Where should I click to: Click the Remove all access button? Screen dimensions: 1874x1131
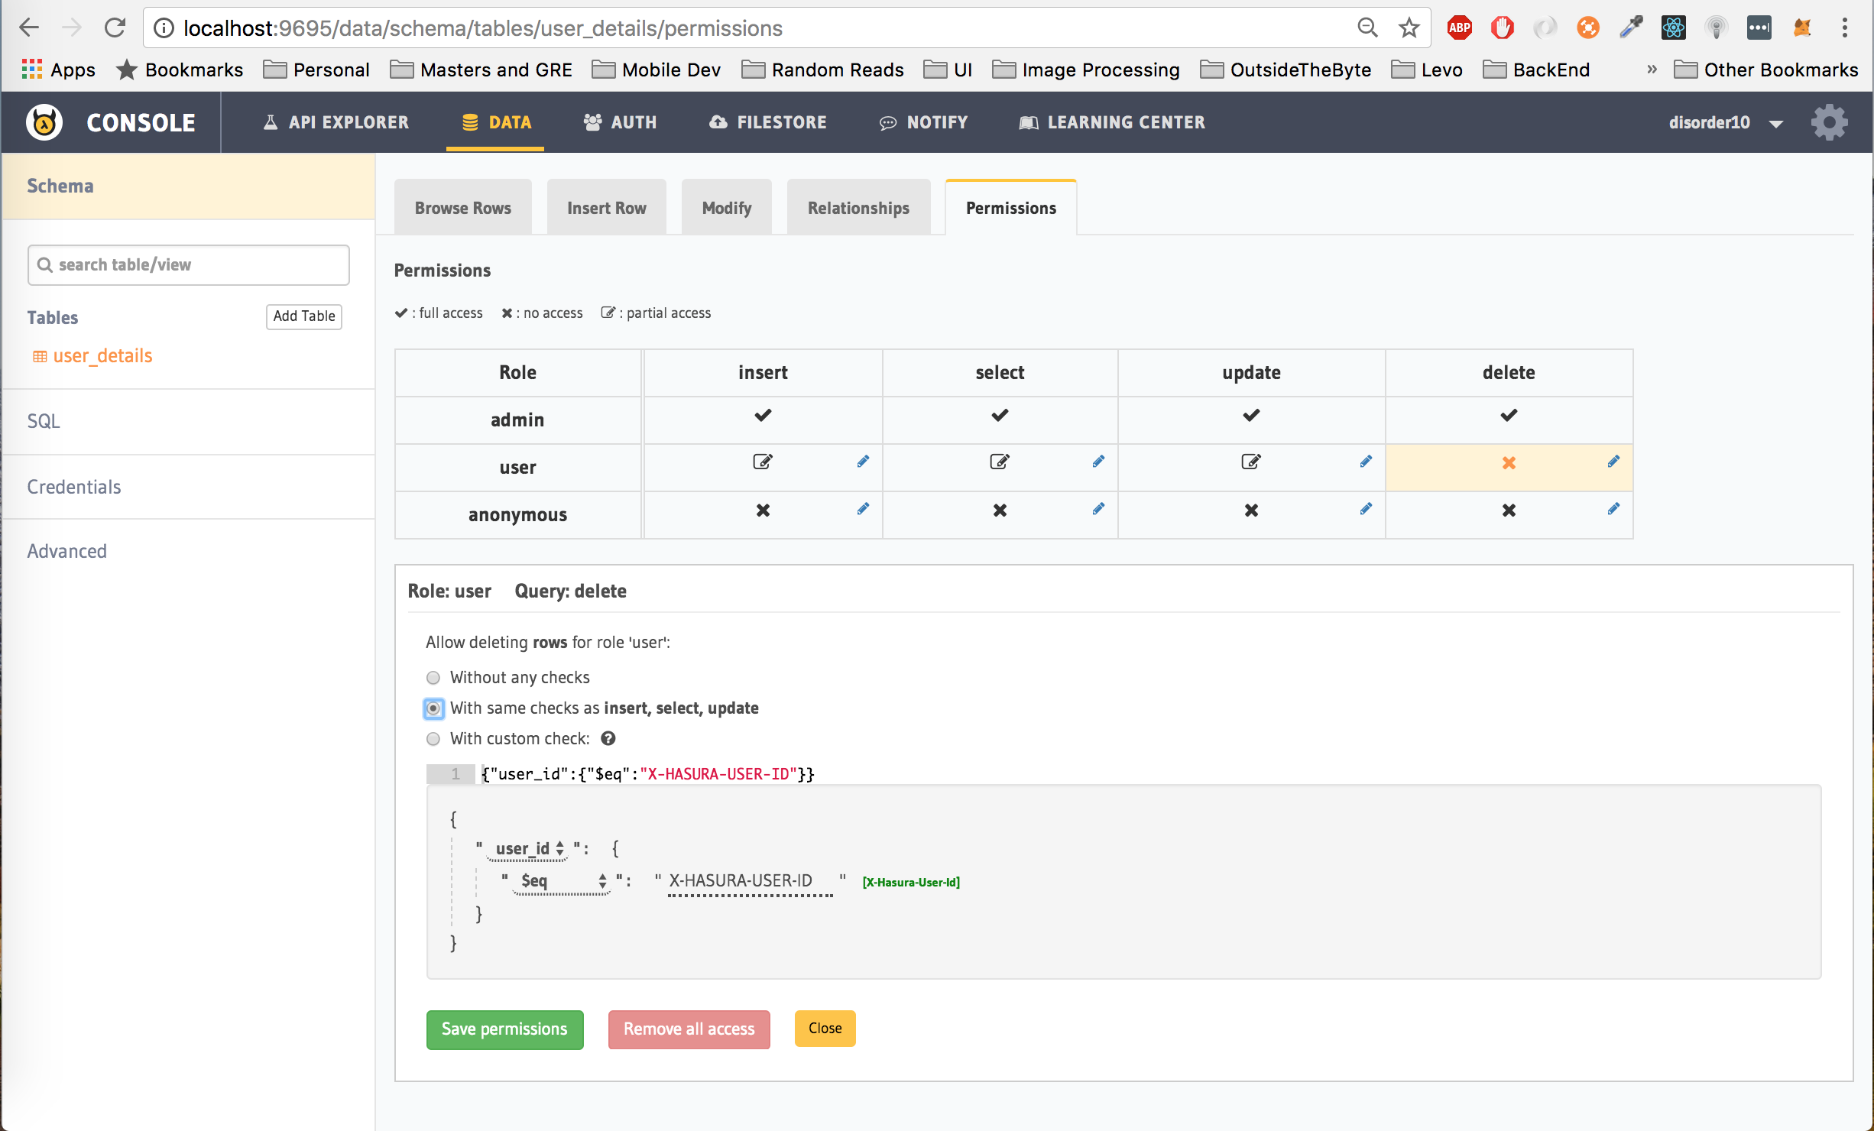[x=689, y=1029]
